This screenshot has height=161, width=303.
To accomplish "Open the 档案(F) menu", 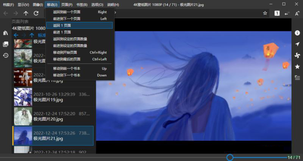I will pos(8,5).
